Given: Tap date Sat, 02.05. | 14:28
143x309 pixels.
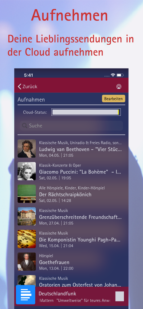Looking at the screenshot, I should [55, 201].
